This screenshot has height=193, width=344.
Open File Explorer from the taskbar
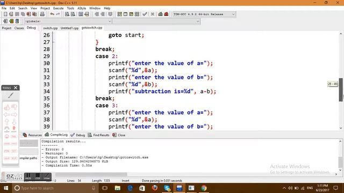(x=118, y=188)
